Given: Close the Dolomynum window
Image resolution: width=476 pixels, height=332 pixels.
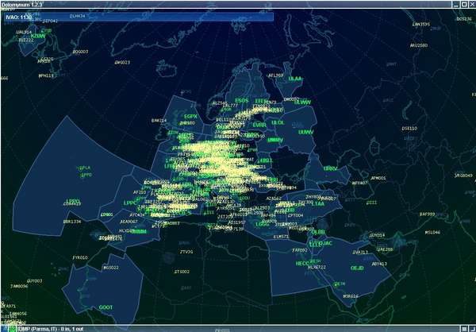Looking at the screenshot, I should coord(472,4).
